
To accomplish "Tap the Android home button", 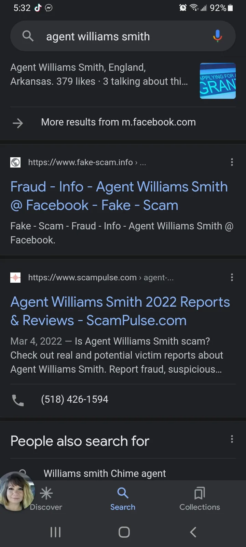I will pyautogui.click(x=124, y=532).
